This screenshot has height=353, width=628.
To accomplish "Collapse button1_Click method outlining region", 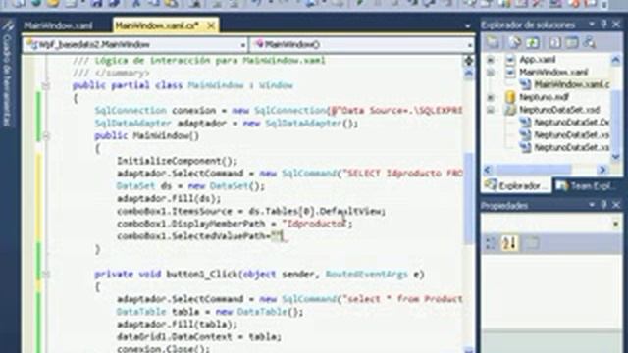I will pos(46,275).
